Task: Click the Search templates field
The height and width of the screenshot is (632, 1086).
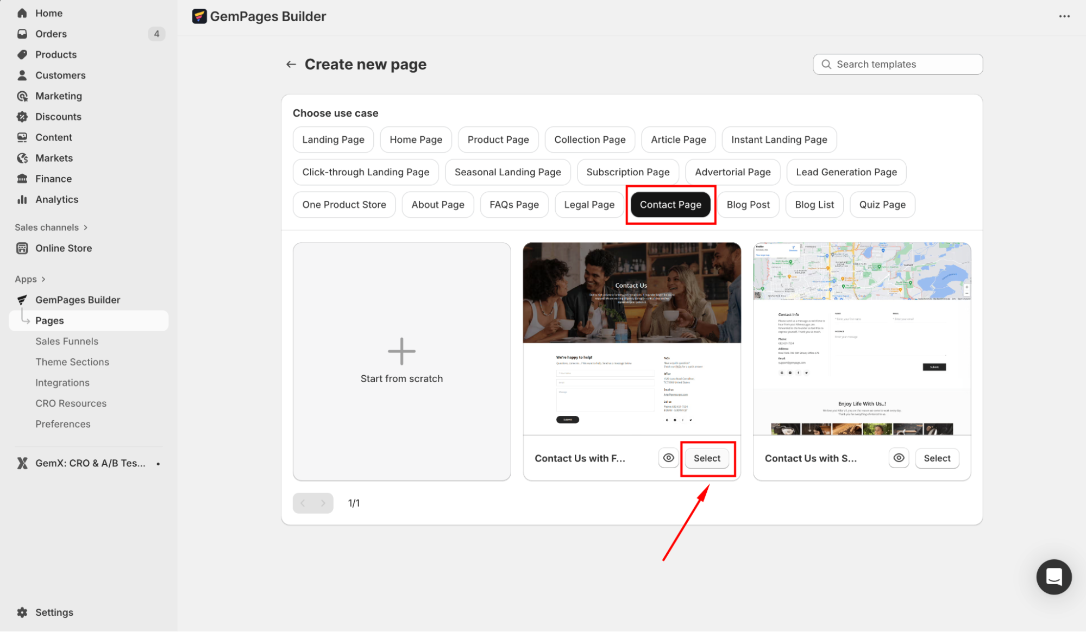Action: point(897,64)
